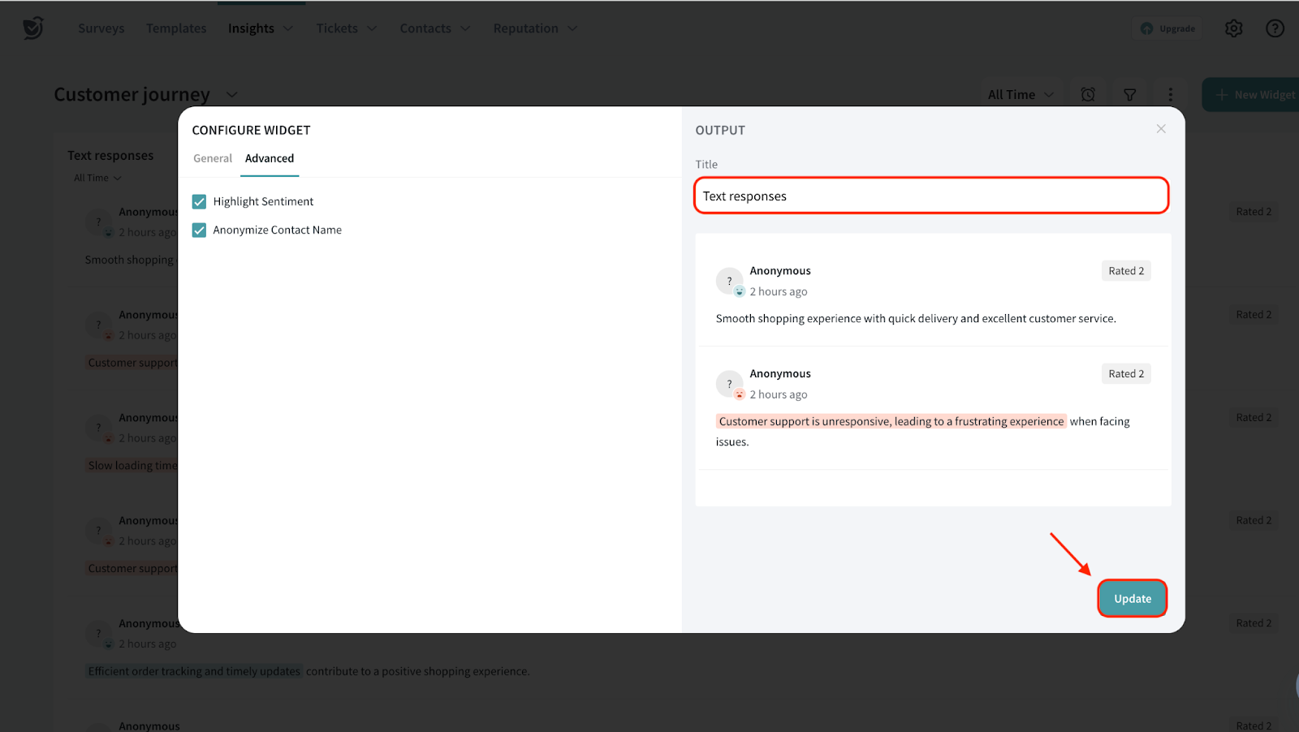This screenshot has width=1299, height=732.
Task: Click the schedule clock icon
Action: tap(1088, 95)
